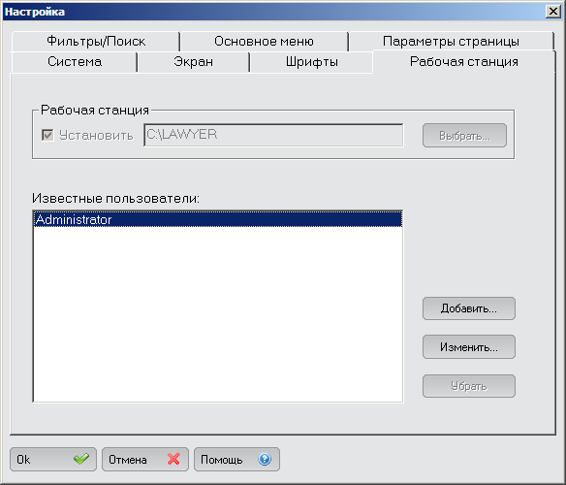Select the Параметры страницы tab
The image size is (566, 485).
(452, 41)
